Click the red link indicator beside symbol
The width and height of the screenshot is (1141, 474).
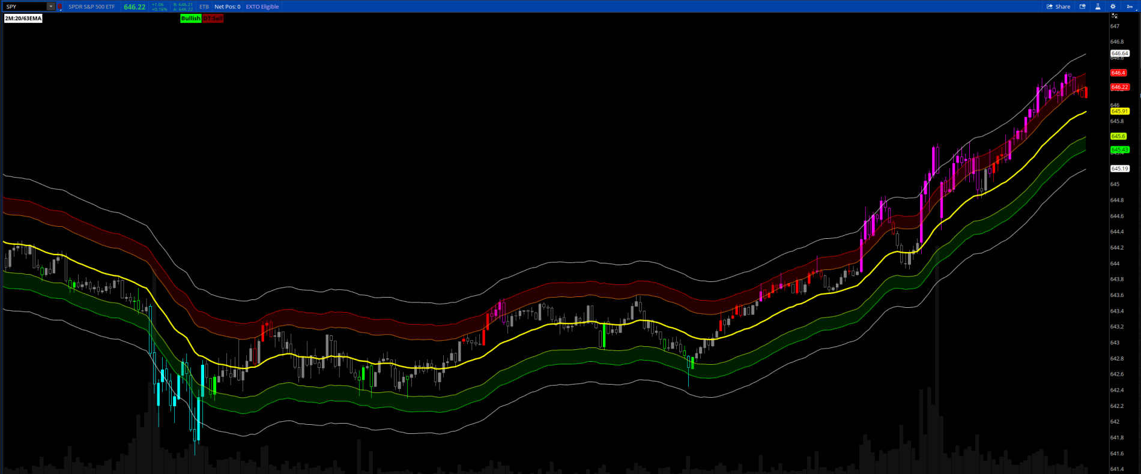59,7
